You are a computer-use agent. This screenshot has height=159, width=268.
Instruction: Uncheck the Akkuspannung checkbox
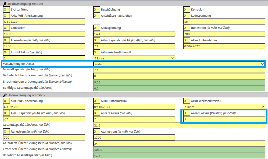pos(97,28)
